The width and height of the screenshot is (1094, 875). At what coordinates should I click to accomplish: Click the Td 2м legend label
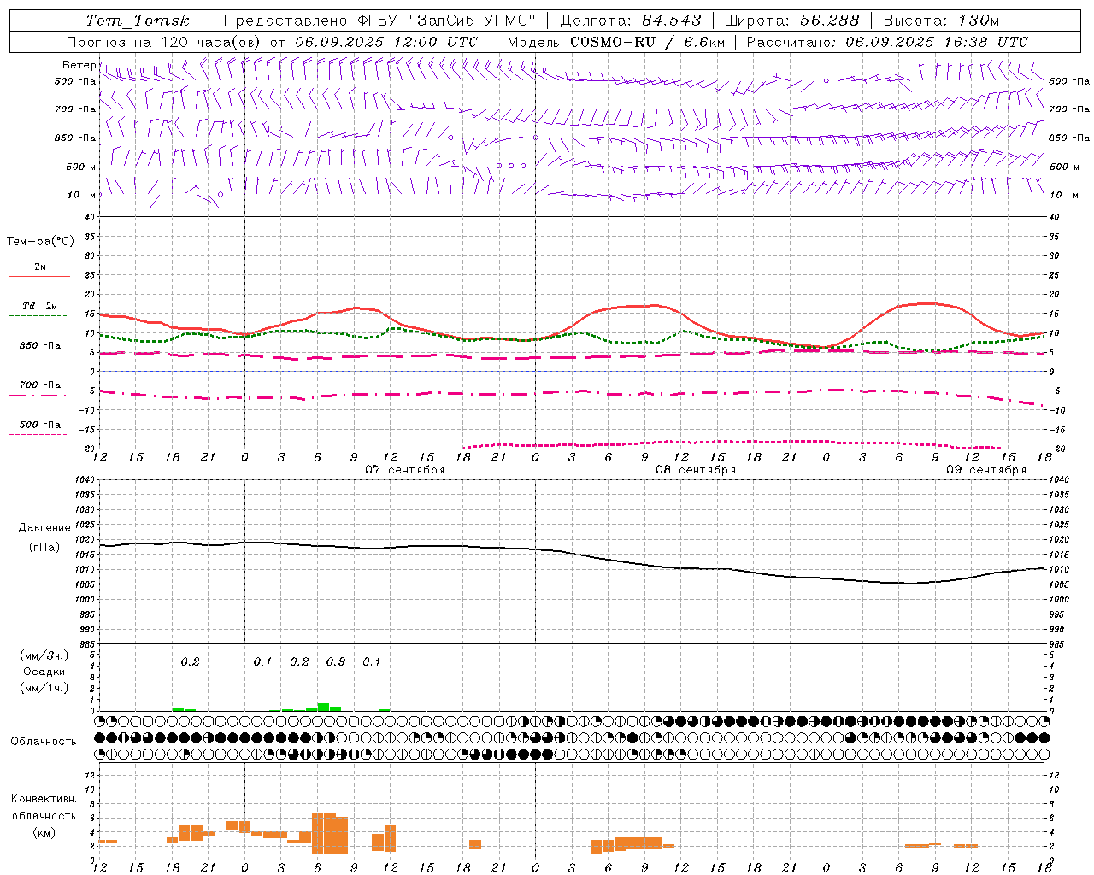[x=39, y=306]
